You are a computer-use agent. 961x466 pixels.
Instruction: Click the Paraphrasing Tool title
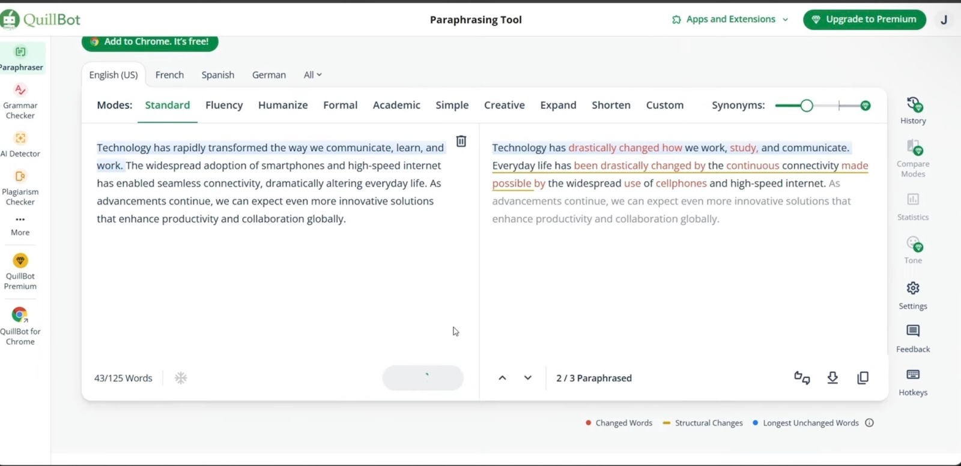click(476, 20)
